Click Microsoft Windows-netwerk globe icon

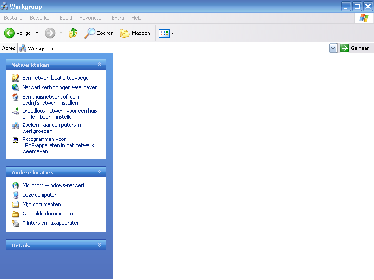pyautogui.click(x=16, y=186)
